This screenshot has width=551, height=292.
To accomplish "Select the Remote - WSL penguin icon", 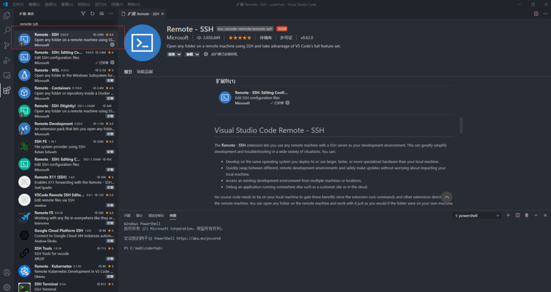I will (x=24, y=75).
